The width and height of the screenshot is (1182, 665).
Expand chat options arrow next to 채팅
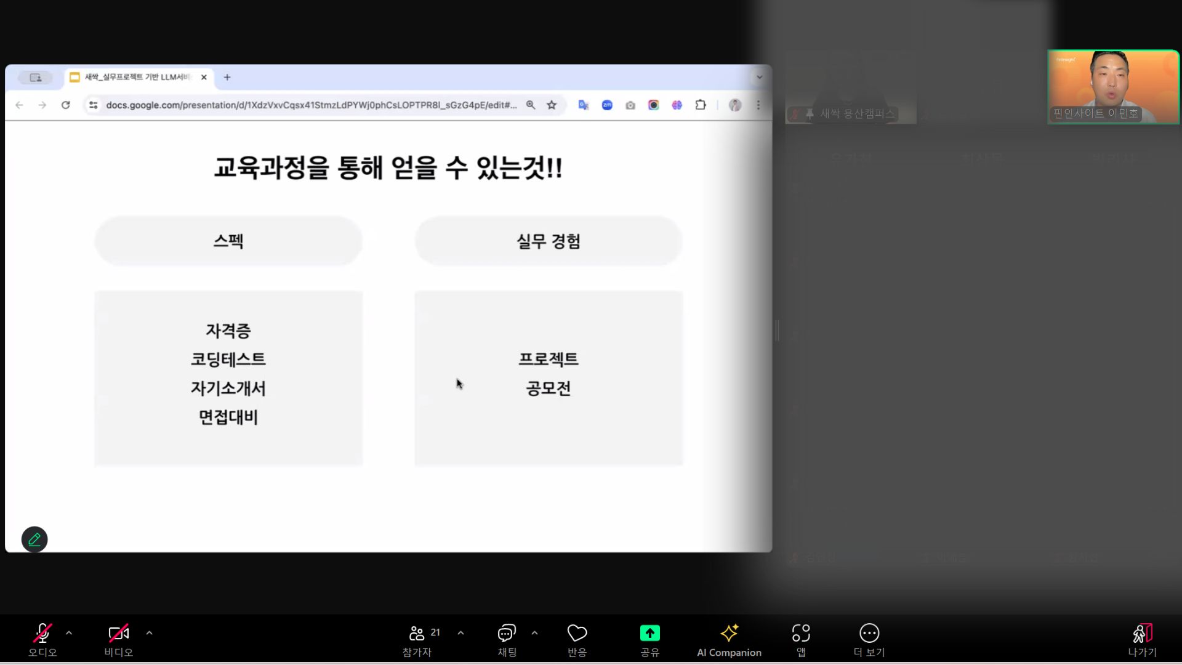coord(534,633)
